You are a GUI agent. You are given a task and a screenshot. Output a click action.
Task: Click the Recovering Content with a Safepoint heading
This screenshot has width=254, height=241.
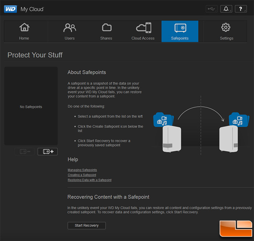click(108, 197)
